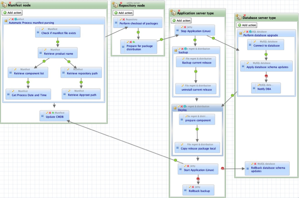Collapse the Perform database upgrade group
The width and height of the screenshot is (299, 198).
[241, 34]
